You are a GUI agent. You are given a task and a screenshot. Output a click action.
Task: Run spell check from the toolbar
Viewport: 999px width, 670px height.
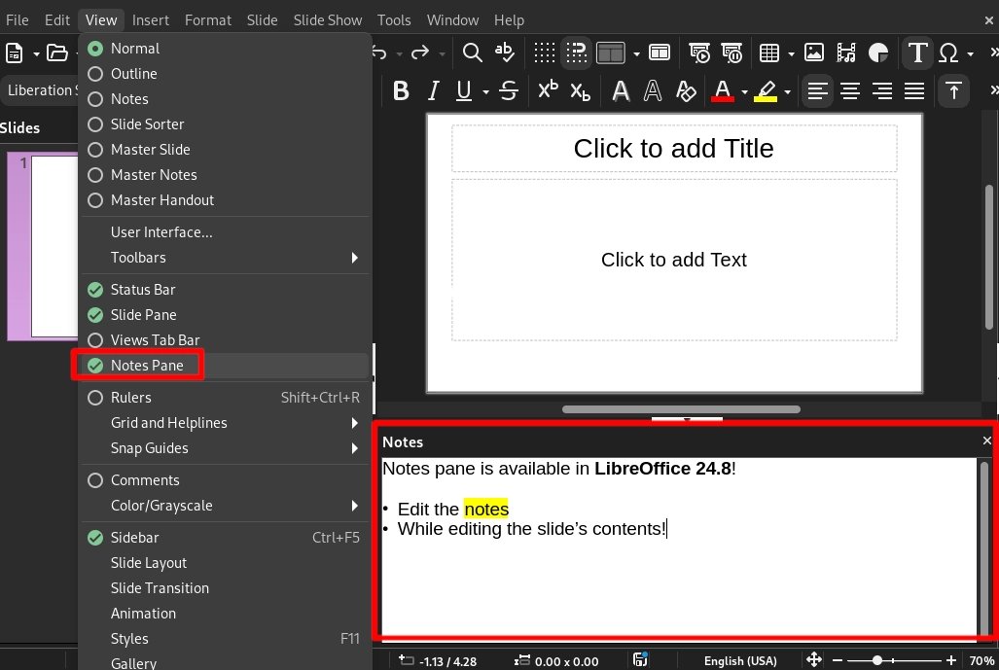coord(505,53)
